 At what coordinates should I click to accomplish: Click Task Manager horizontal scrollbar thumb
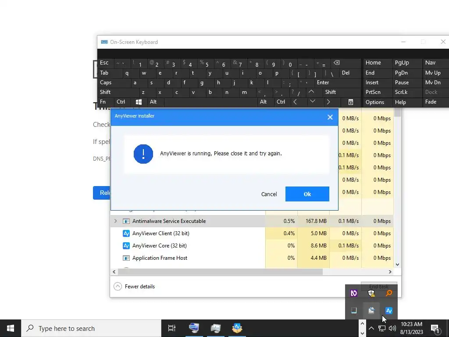click(220, 272)
